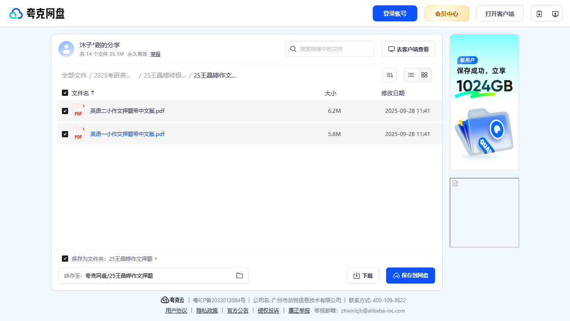Go to 2025考研英… breadcrumb

point(113,75)
